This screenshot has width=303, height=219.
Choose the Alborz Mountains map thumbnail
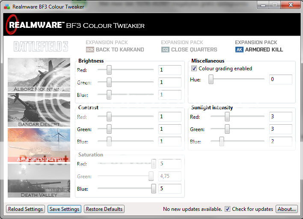(39, 75)
